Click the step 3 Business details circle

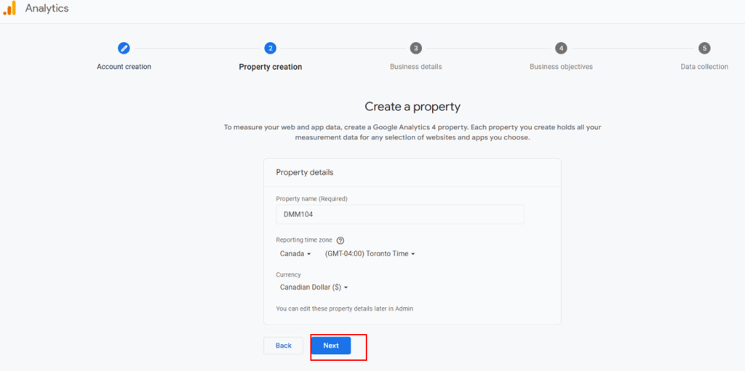point(415,48)
